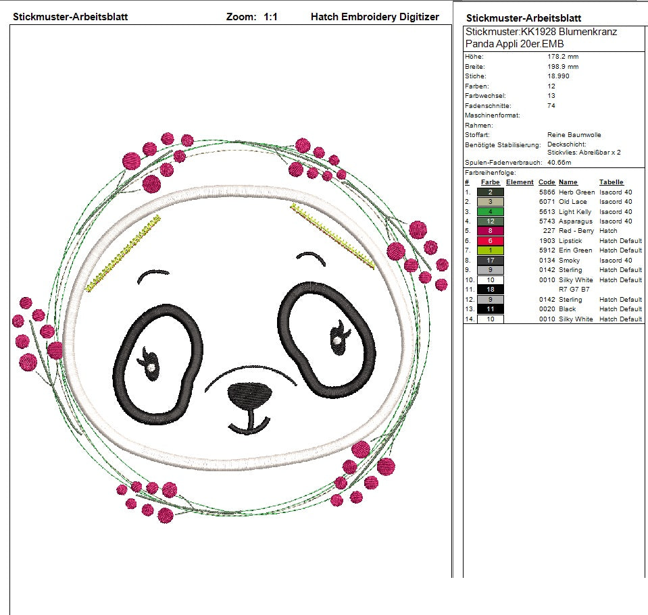648x615 pixels.
Task: Click the left Stickmuster-Arbeitsblatt title
Action: click(x=70, y=17)
